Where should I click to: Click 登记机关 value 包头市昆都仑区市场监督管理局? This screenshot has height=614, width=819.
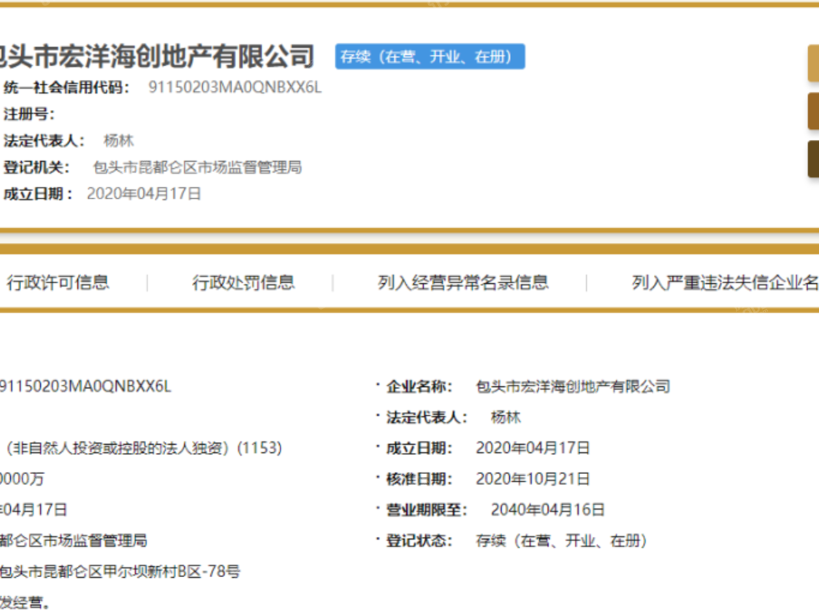pos(197,167)
